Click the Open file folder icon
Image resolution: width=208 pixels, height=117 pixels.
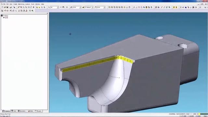(5, 7)
